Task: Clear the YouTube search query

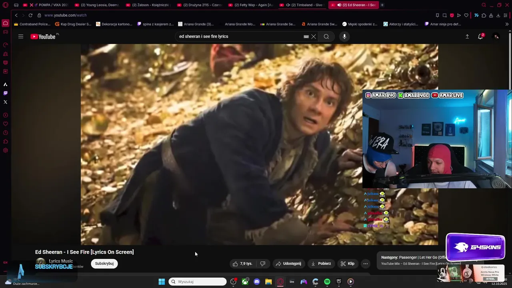Action: tap(314, 36)
